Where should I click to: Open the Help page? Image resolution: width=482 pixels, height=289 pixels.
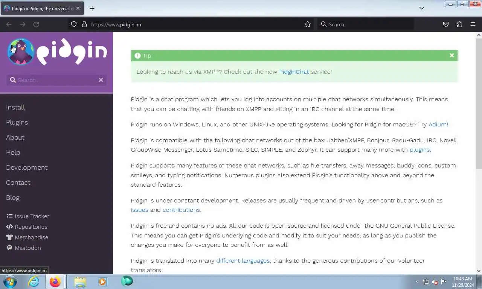pyautogui.click(x=13, y=152)
